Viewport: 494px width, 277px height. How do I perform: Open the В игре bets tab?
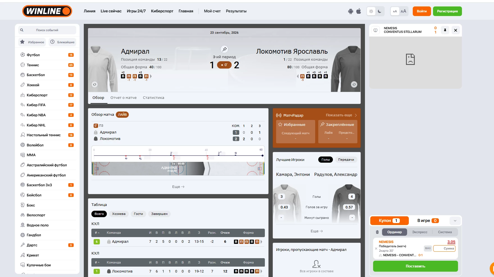(x=428, y=221)
